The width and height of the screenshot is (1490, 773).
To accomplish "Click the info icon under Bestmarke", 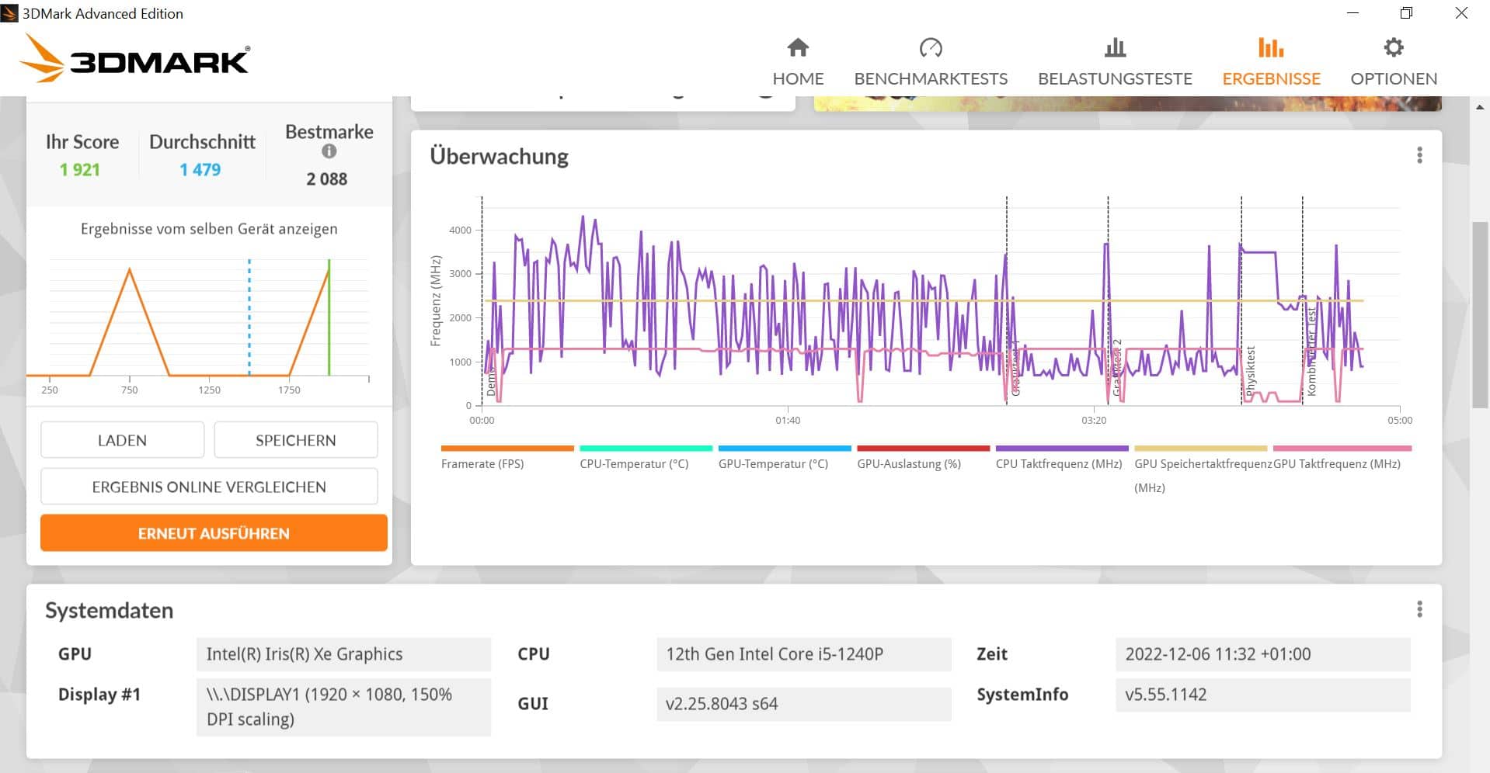I will coord(329,151).
